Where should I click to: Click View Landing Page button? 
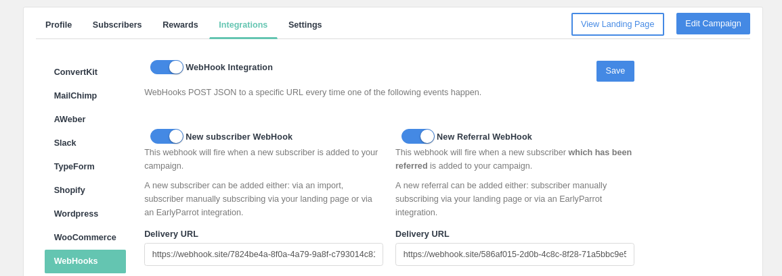pos(617,24)
